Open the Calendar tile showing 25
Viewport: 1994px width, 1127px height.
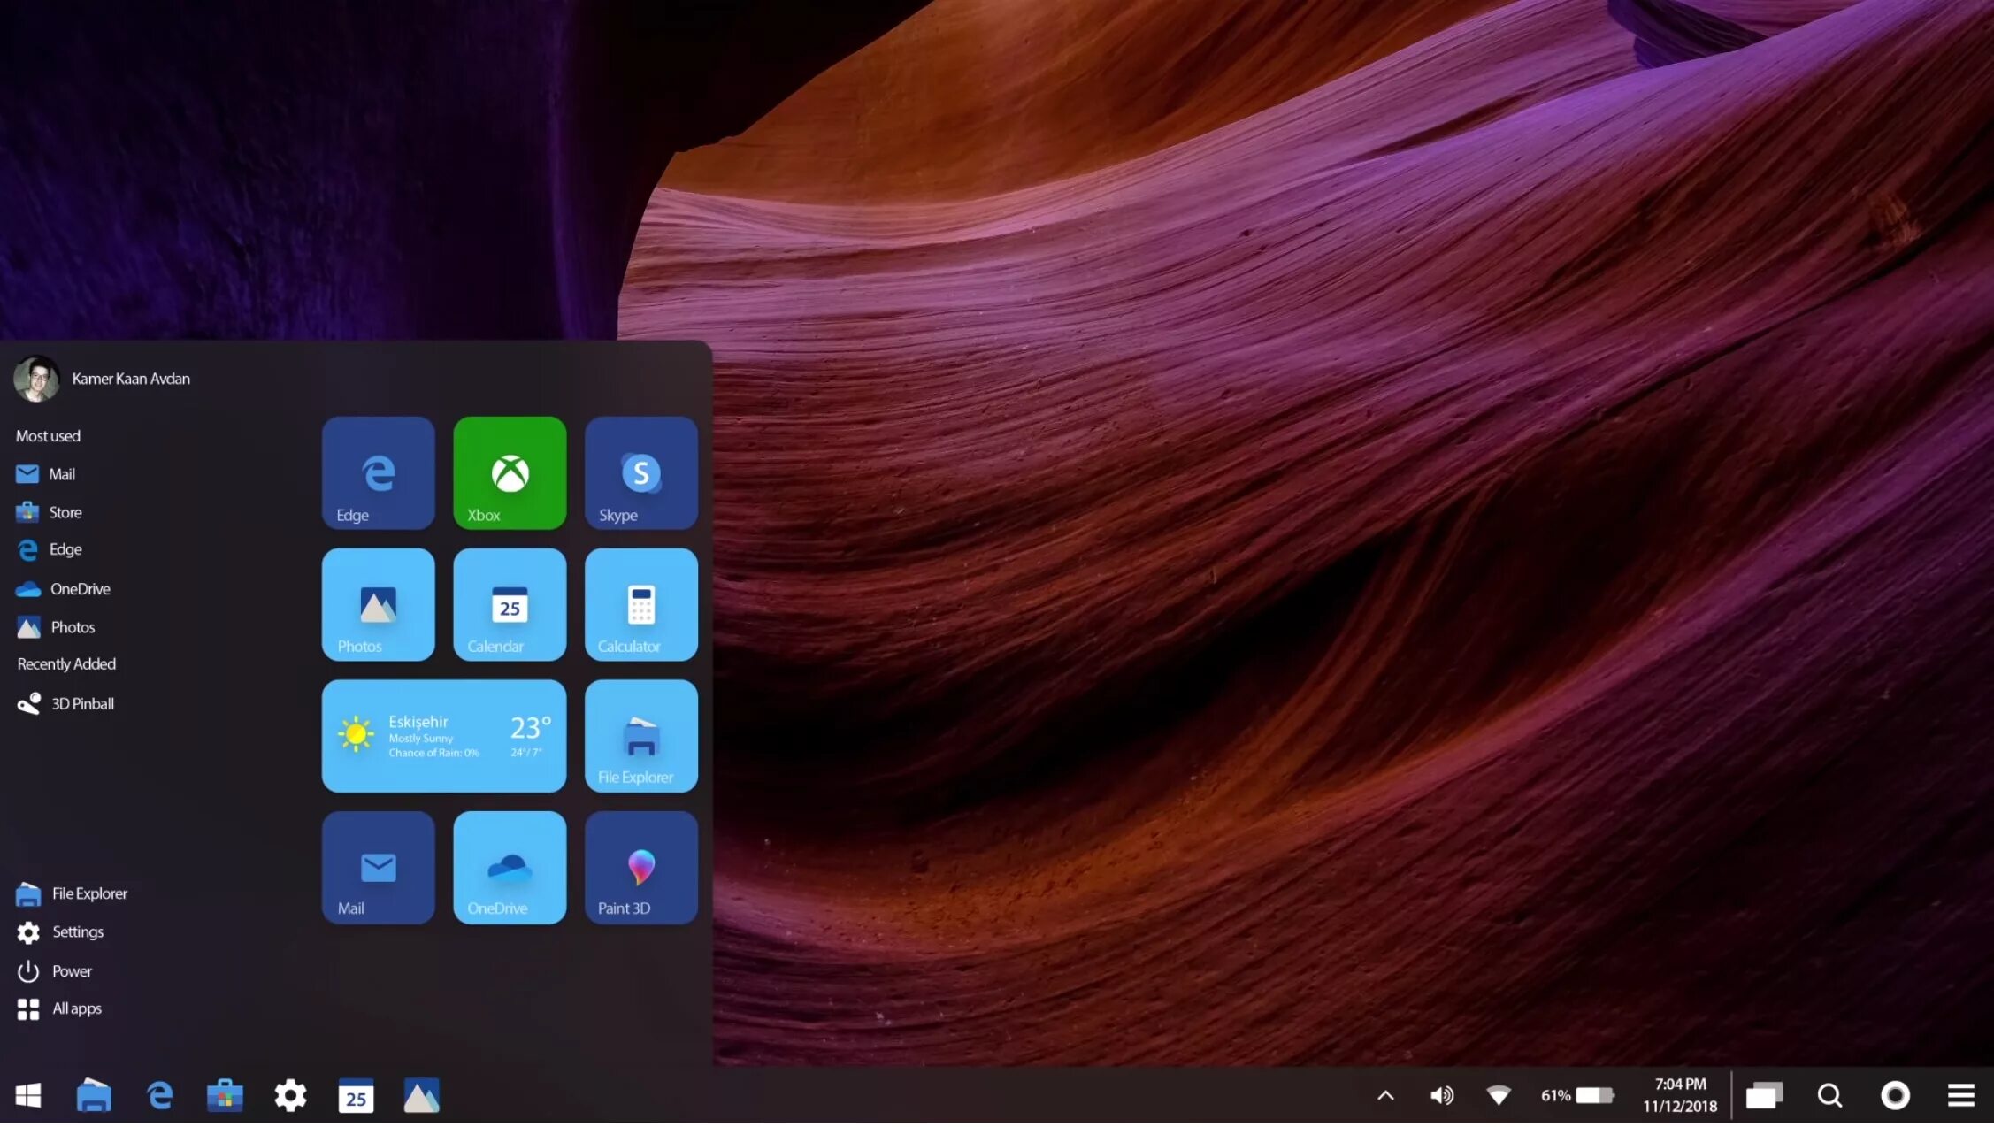coord(510,604)
